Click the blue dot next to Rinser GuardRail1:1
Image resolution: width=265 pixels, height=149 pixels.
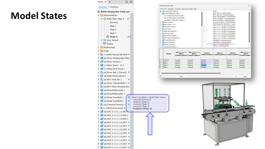[129, 97]
